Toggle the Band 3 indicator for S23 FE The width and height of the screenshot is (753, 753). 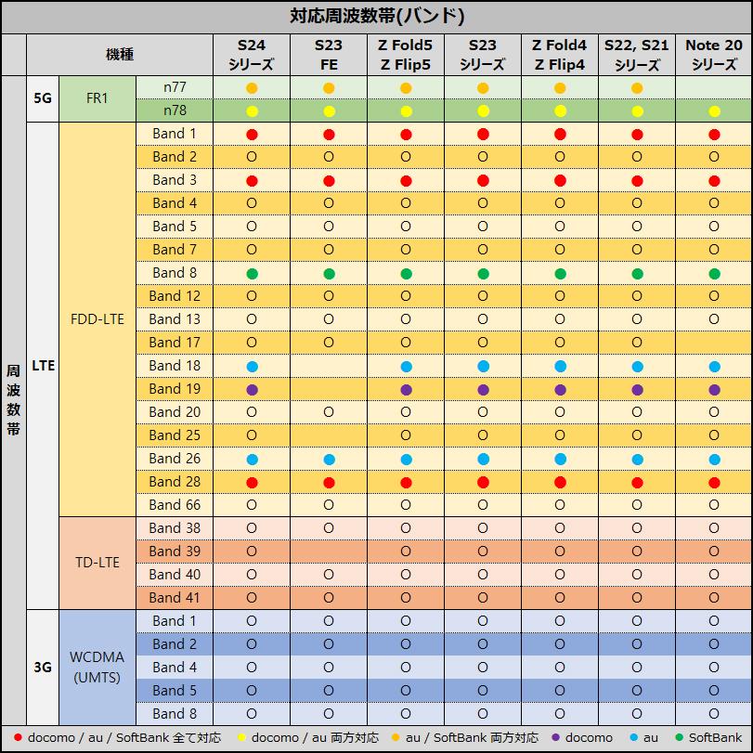click(x=328, y=179)
